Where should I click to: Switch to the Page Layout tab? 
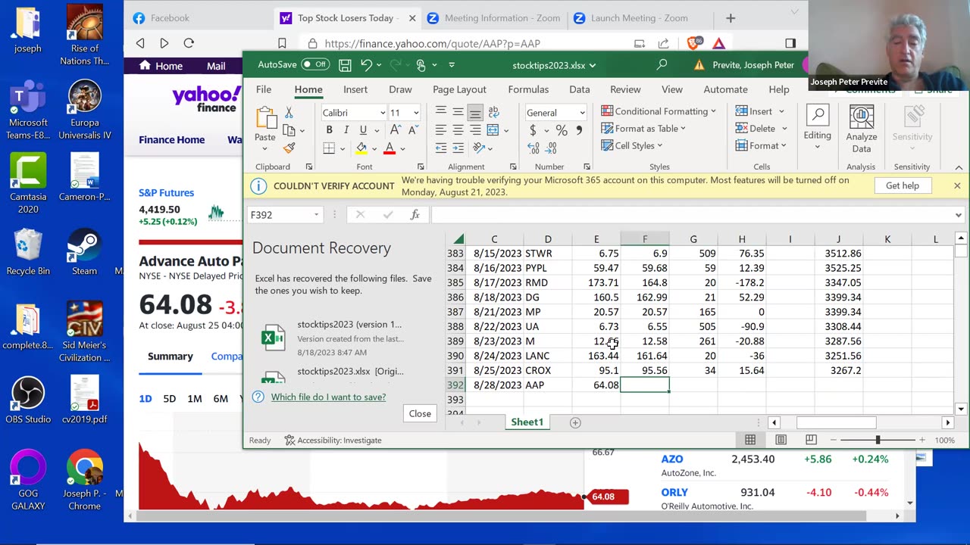pyautogui.click(x=459, y=89)
